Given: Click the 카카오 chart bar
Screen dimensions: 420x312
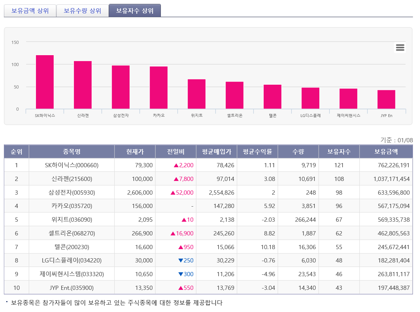Looking at the screenshot, I should coord(158,88).
